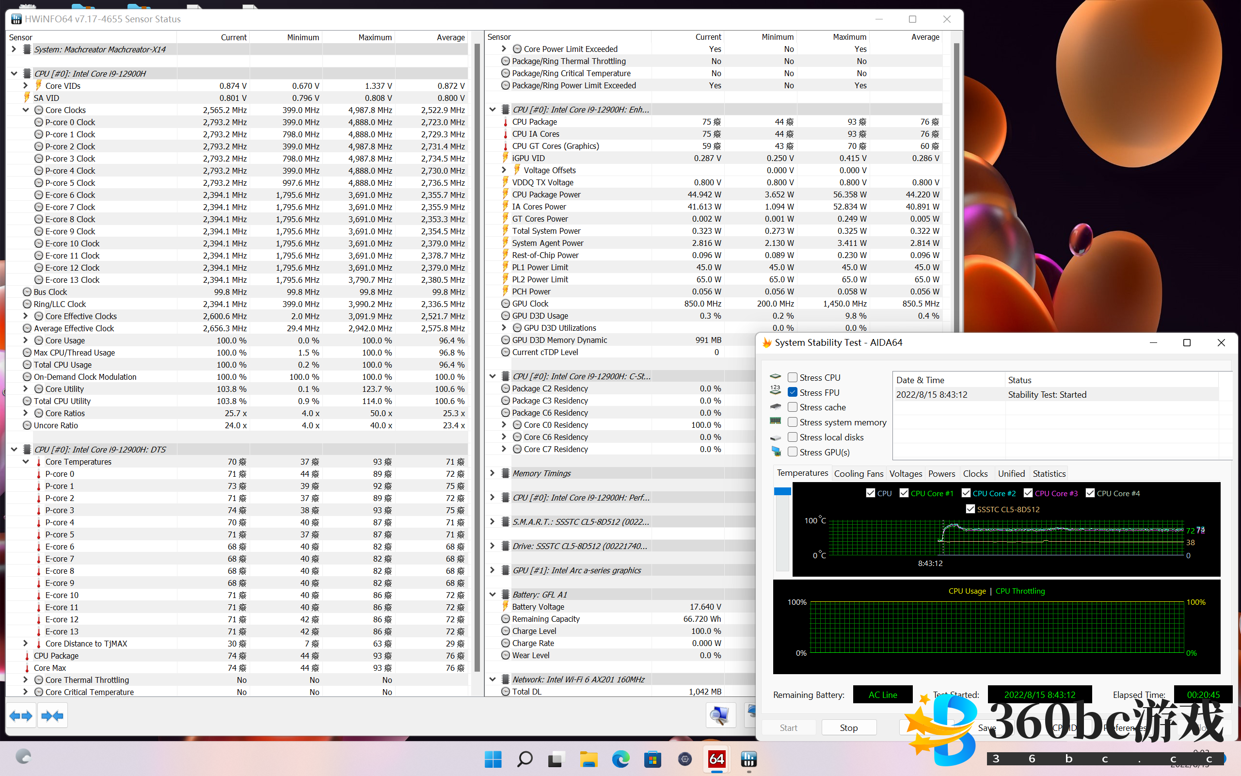Enable Stress system memory checkbox

click(792, 422)
